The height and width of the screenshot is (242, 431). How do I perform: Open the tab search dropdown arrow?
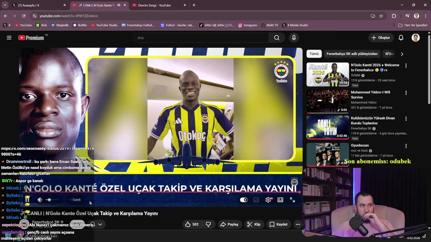5,5
